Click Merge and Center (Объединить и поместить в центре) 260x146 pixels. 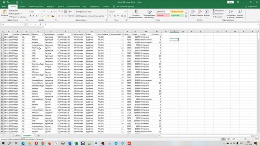pyautogui.click(x=90, y=16)
